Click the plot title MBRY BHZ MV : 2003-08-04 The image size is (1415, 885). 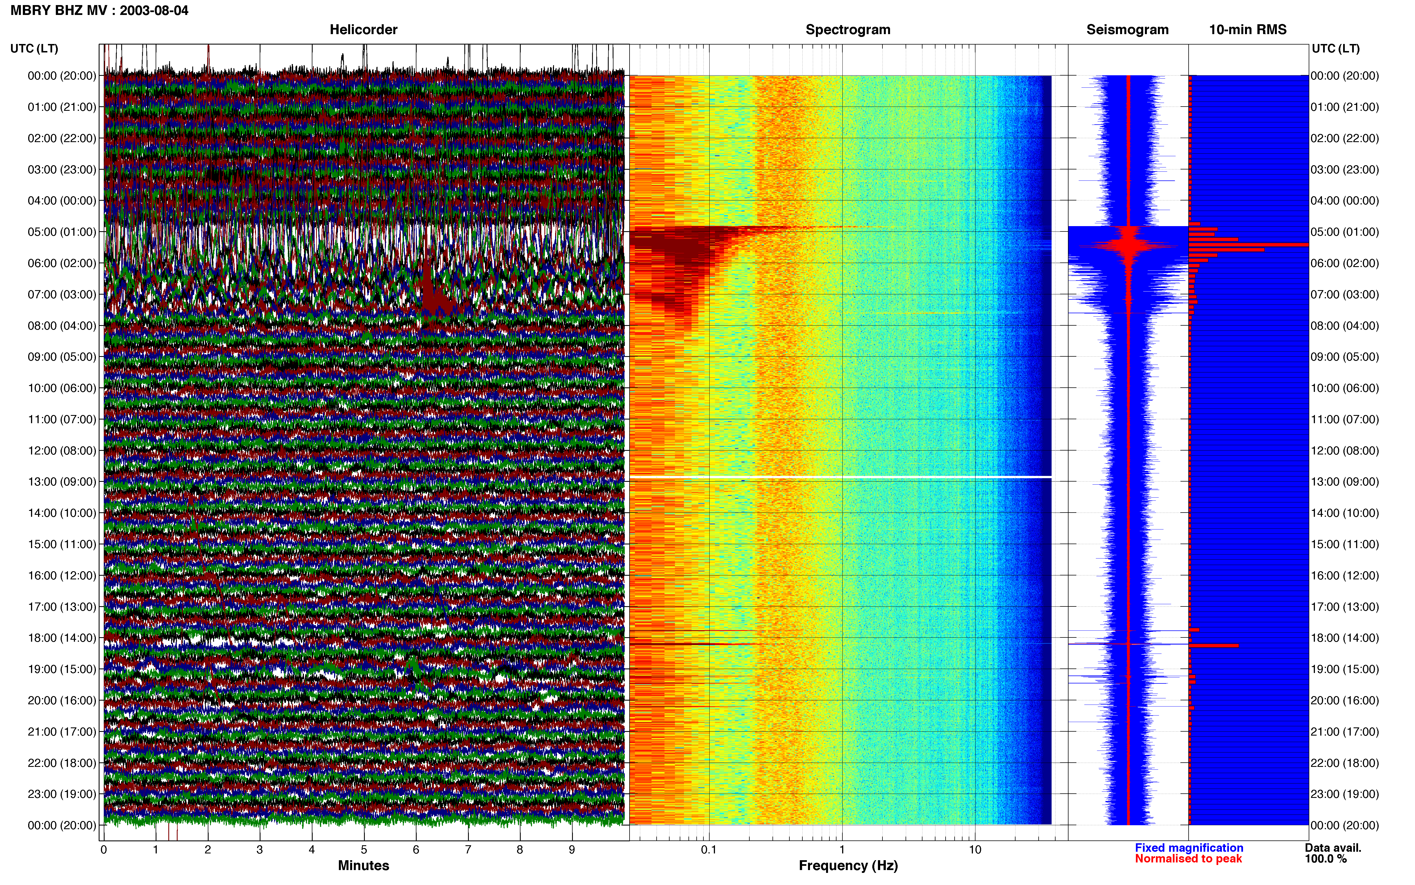[x=99, y=10]
